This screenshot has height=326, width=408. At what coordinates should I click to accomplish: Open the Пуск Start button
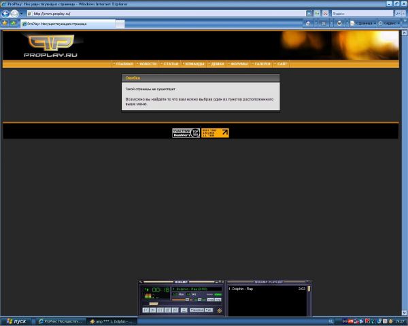tap(16, 321)
